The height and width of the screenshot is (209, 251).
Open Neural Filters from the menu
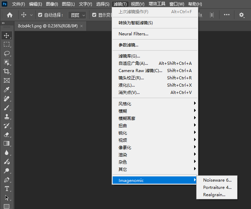[133, 34]
